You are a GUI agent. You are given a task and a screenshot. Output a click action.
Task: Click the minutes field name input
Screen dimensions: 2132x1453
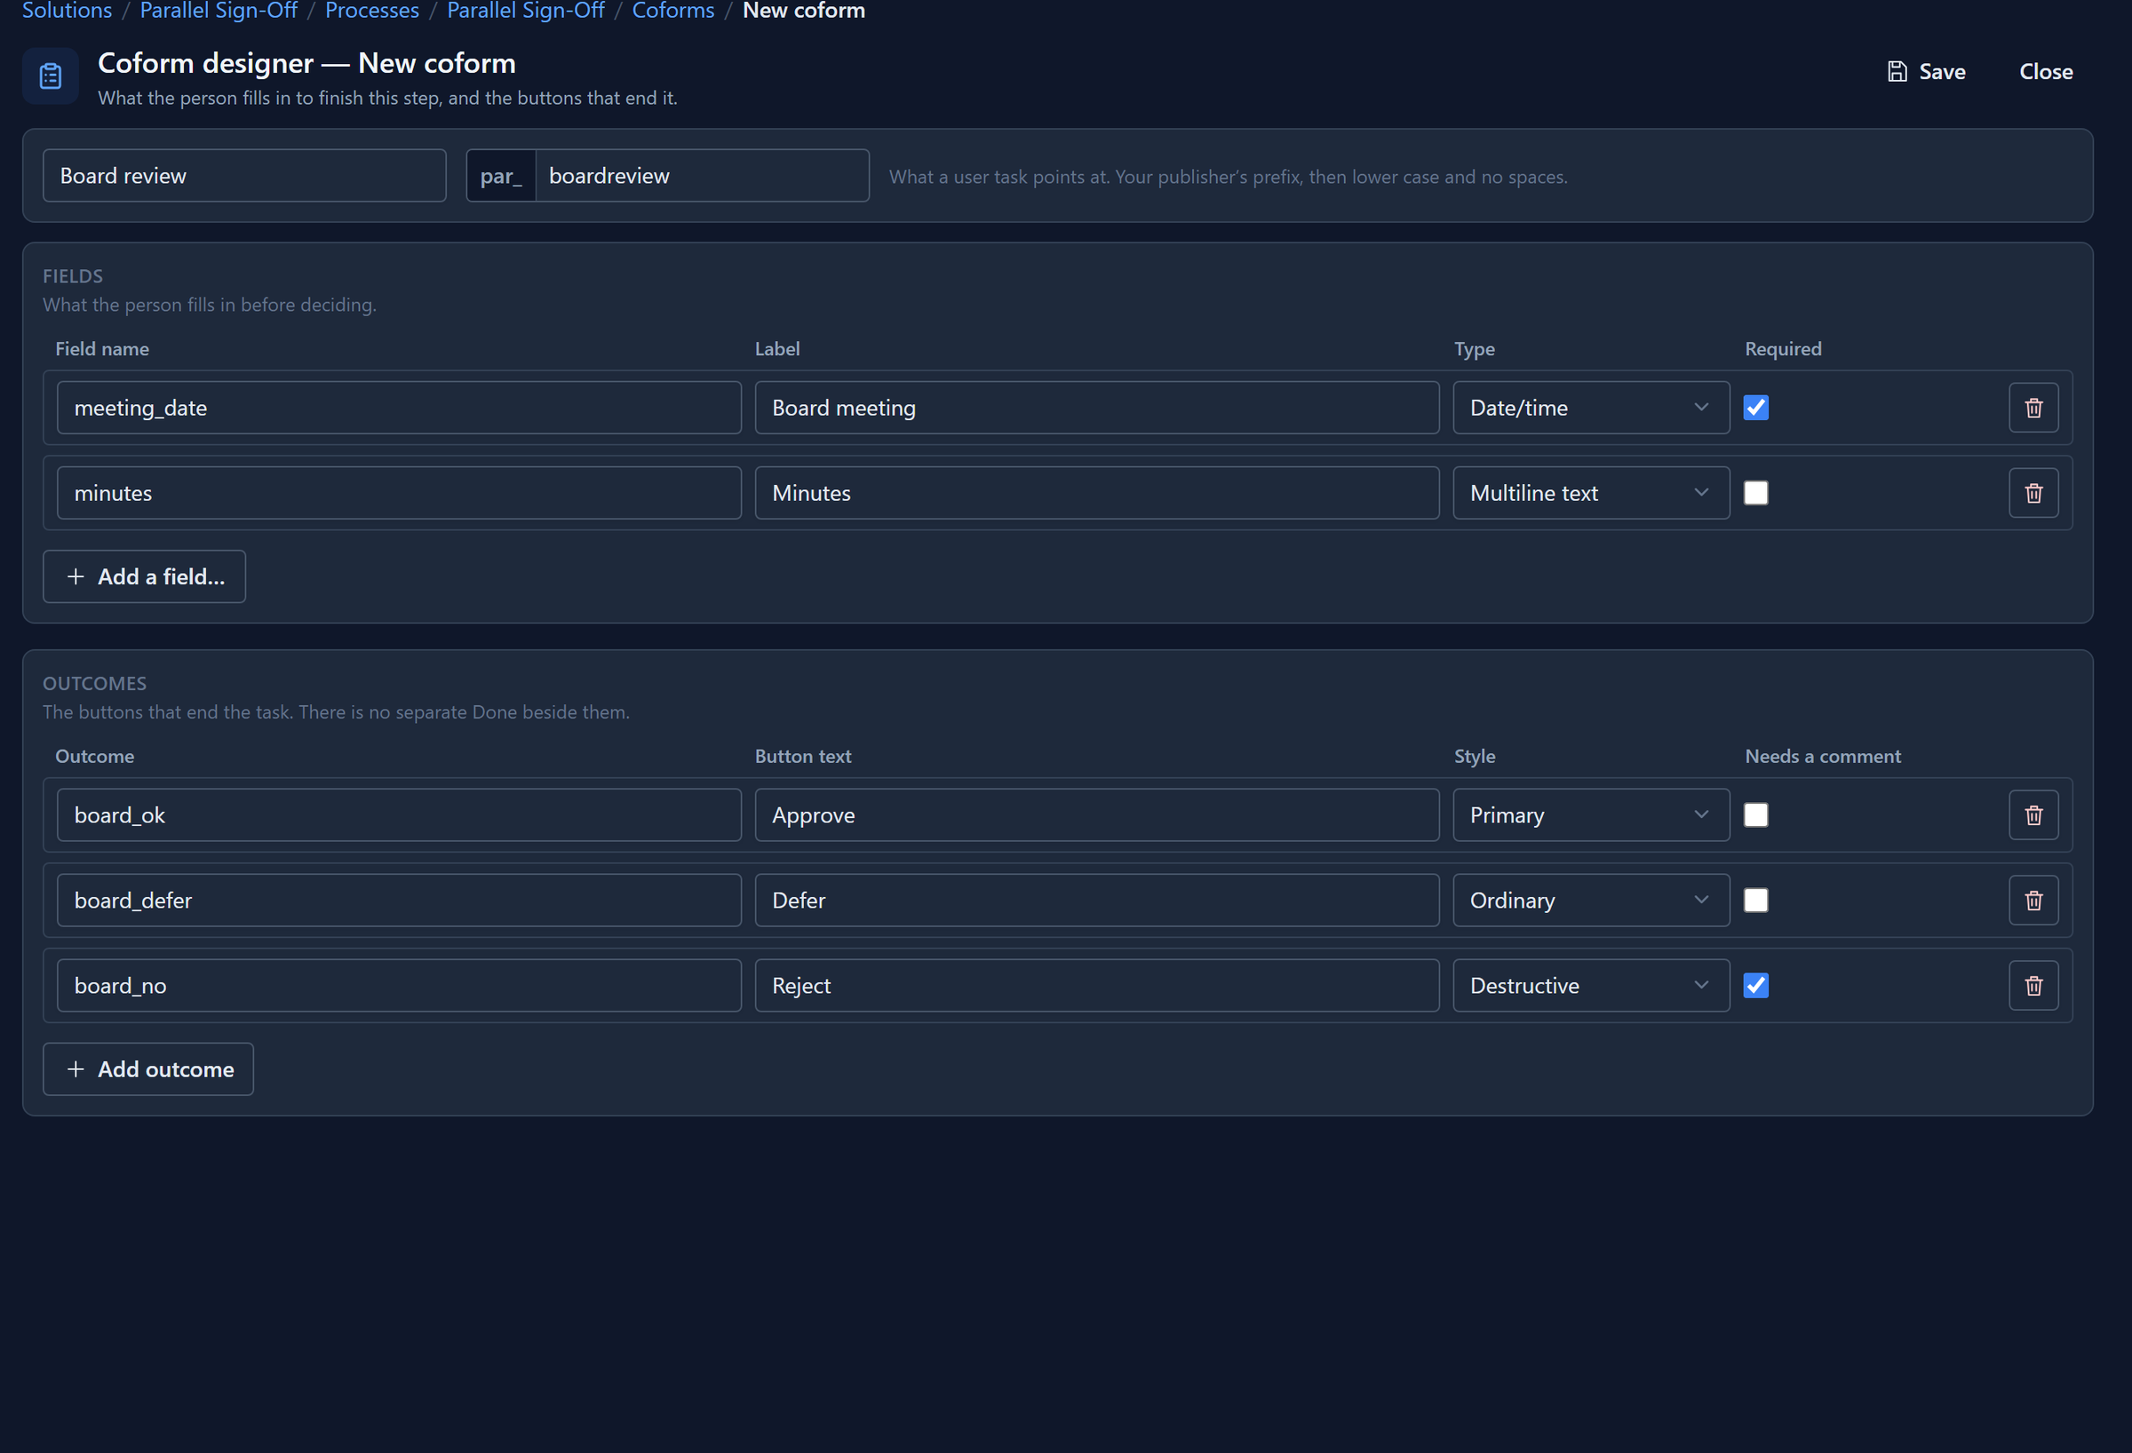point(399,493)
